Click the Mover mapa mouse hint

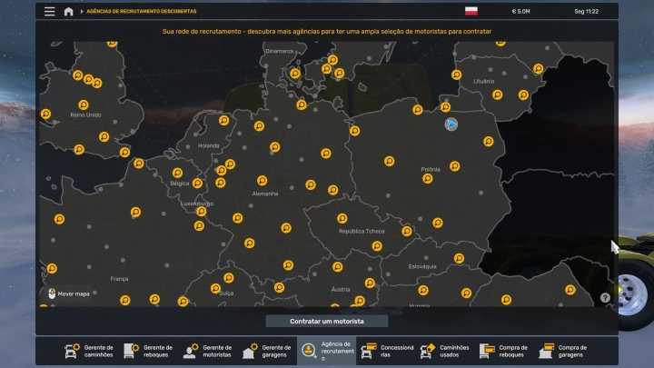66,293
